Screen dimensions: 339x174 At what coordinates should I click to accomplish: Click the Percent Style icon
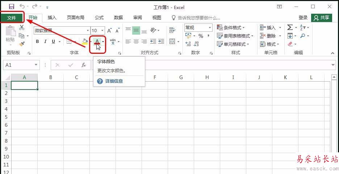tap(201, 36)
